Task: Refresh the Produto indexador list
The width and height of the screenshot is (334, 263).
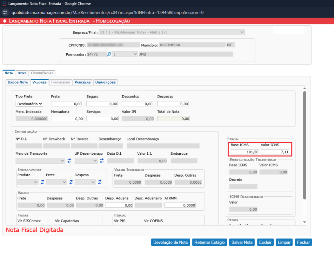Action: point(42,182)
